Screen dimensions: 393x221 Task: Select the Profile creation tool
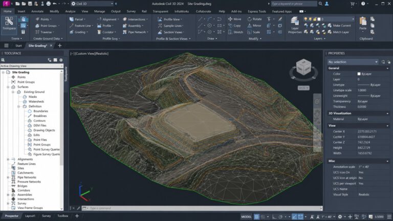pos(105,26)
